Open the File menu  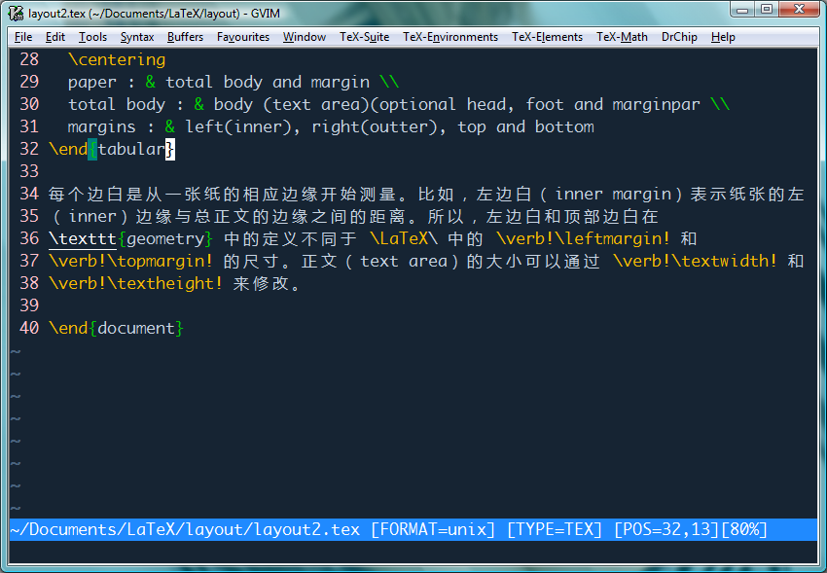pos(23,37)
